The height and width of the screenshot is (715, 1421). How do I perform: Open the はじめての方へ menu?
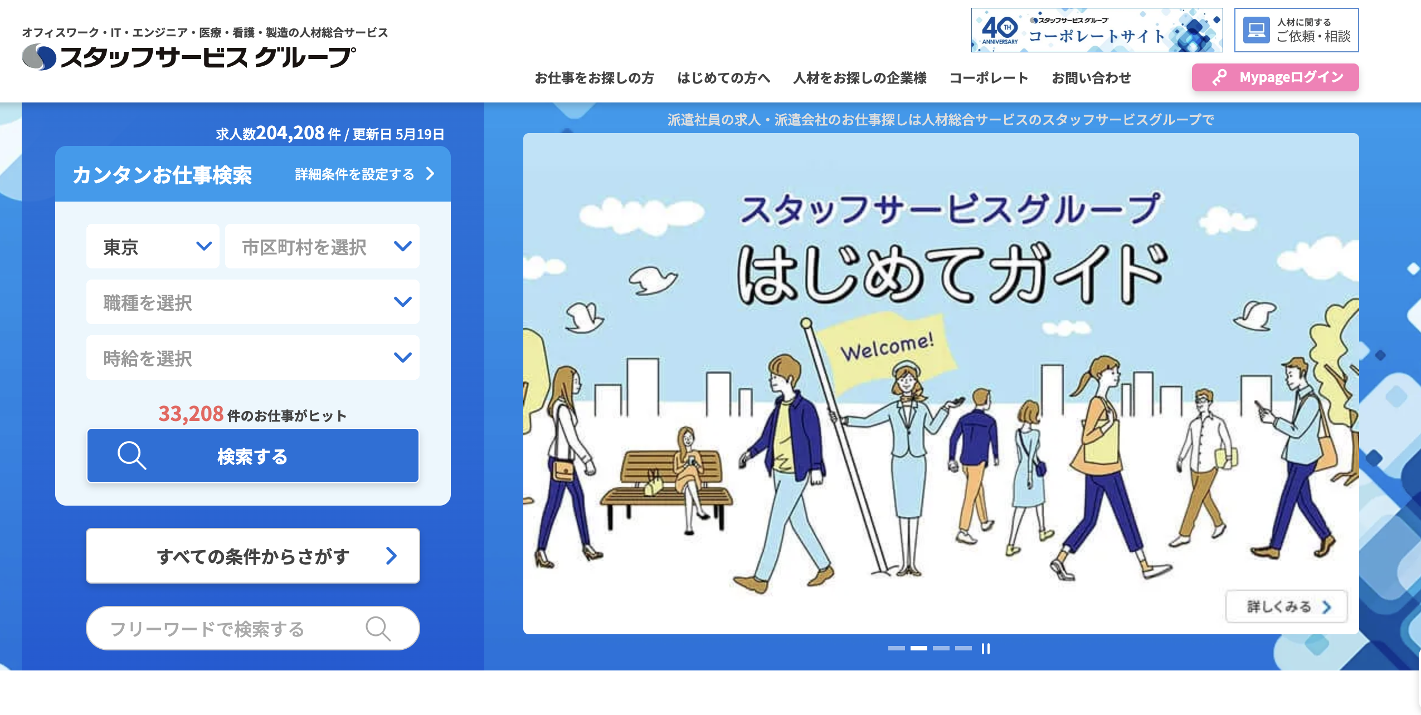click(723, 78)
